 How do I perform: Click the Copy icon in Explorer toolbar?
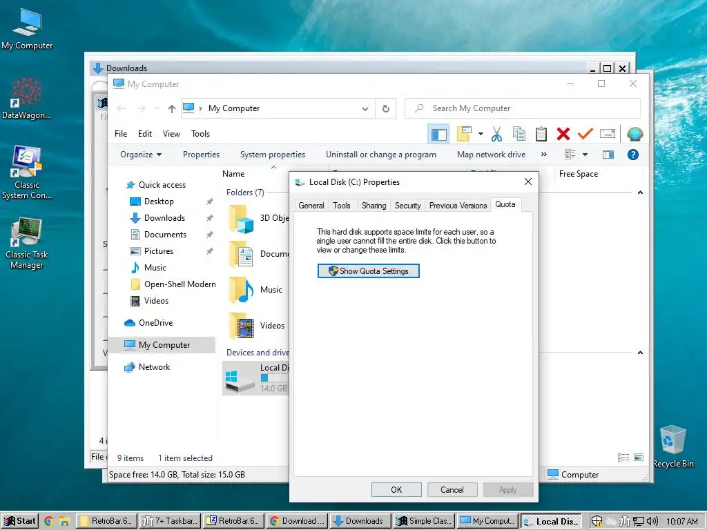(519, 134)
